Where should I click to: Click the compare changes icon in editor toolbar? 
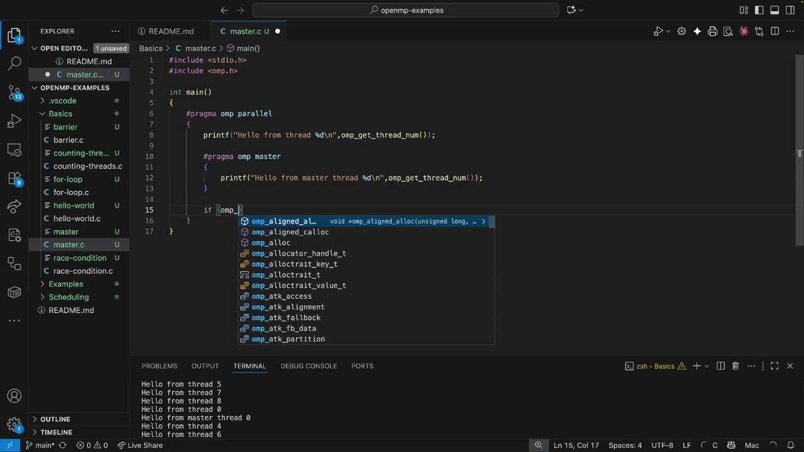(759, 31)
